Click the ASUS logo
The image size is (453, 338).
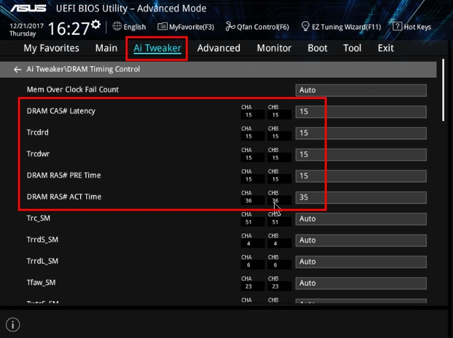(x=28, y=8)
